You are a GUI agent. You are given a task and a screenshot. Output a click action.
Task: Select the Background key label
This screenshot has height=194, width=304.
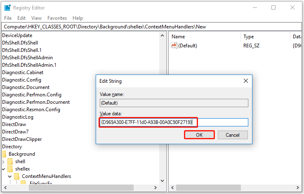pos(22,154)
